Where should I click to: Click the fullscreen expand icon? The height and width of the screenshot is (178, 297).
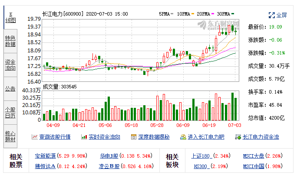click(x=272, y=15)
